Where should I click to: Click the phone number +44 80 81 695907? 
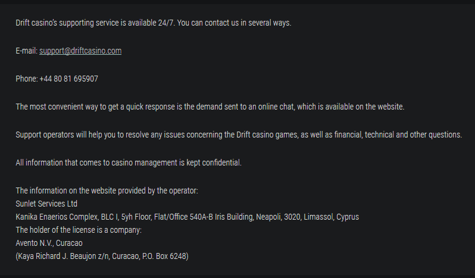pos(69,79)
